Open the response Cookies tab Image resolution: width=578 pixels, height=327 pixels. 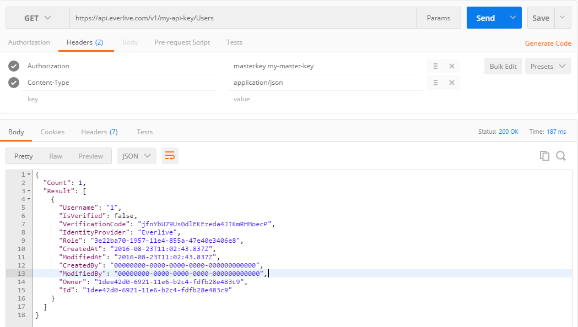pyautogui.click(x=52, y=132)
